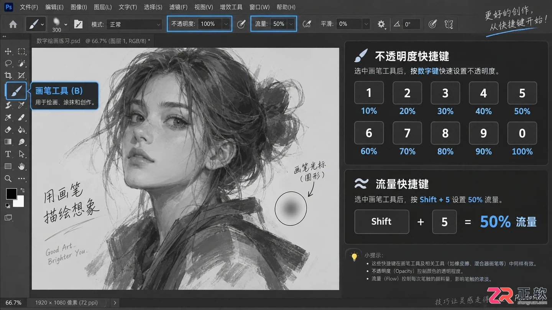The height and width of the screenshot is (310, 552).
Task: Select the Gradient tool
Action: 8,142
